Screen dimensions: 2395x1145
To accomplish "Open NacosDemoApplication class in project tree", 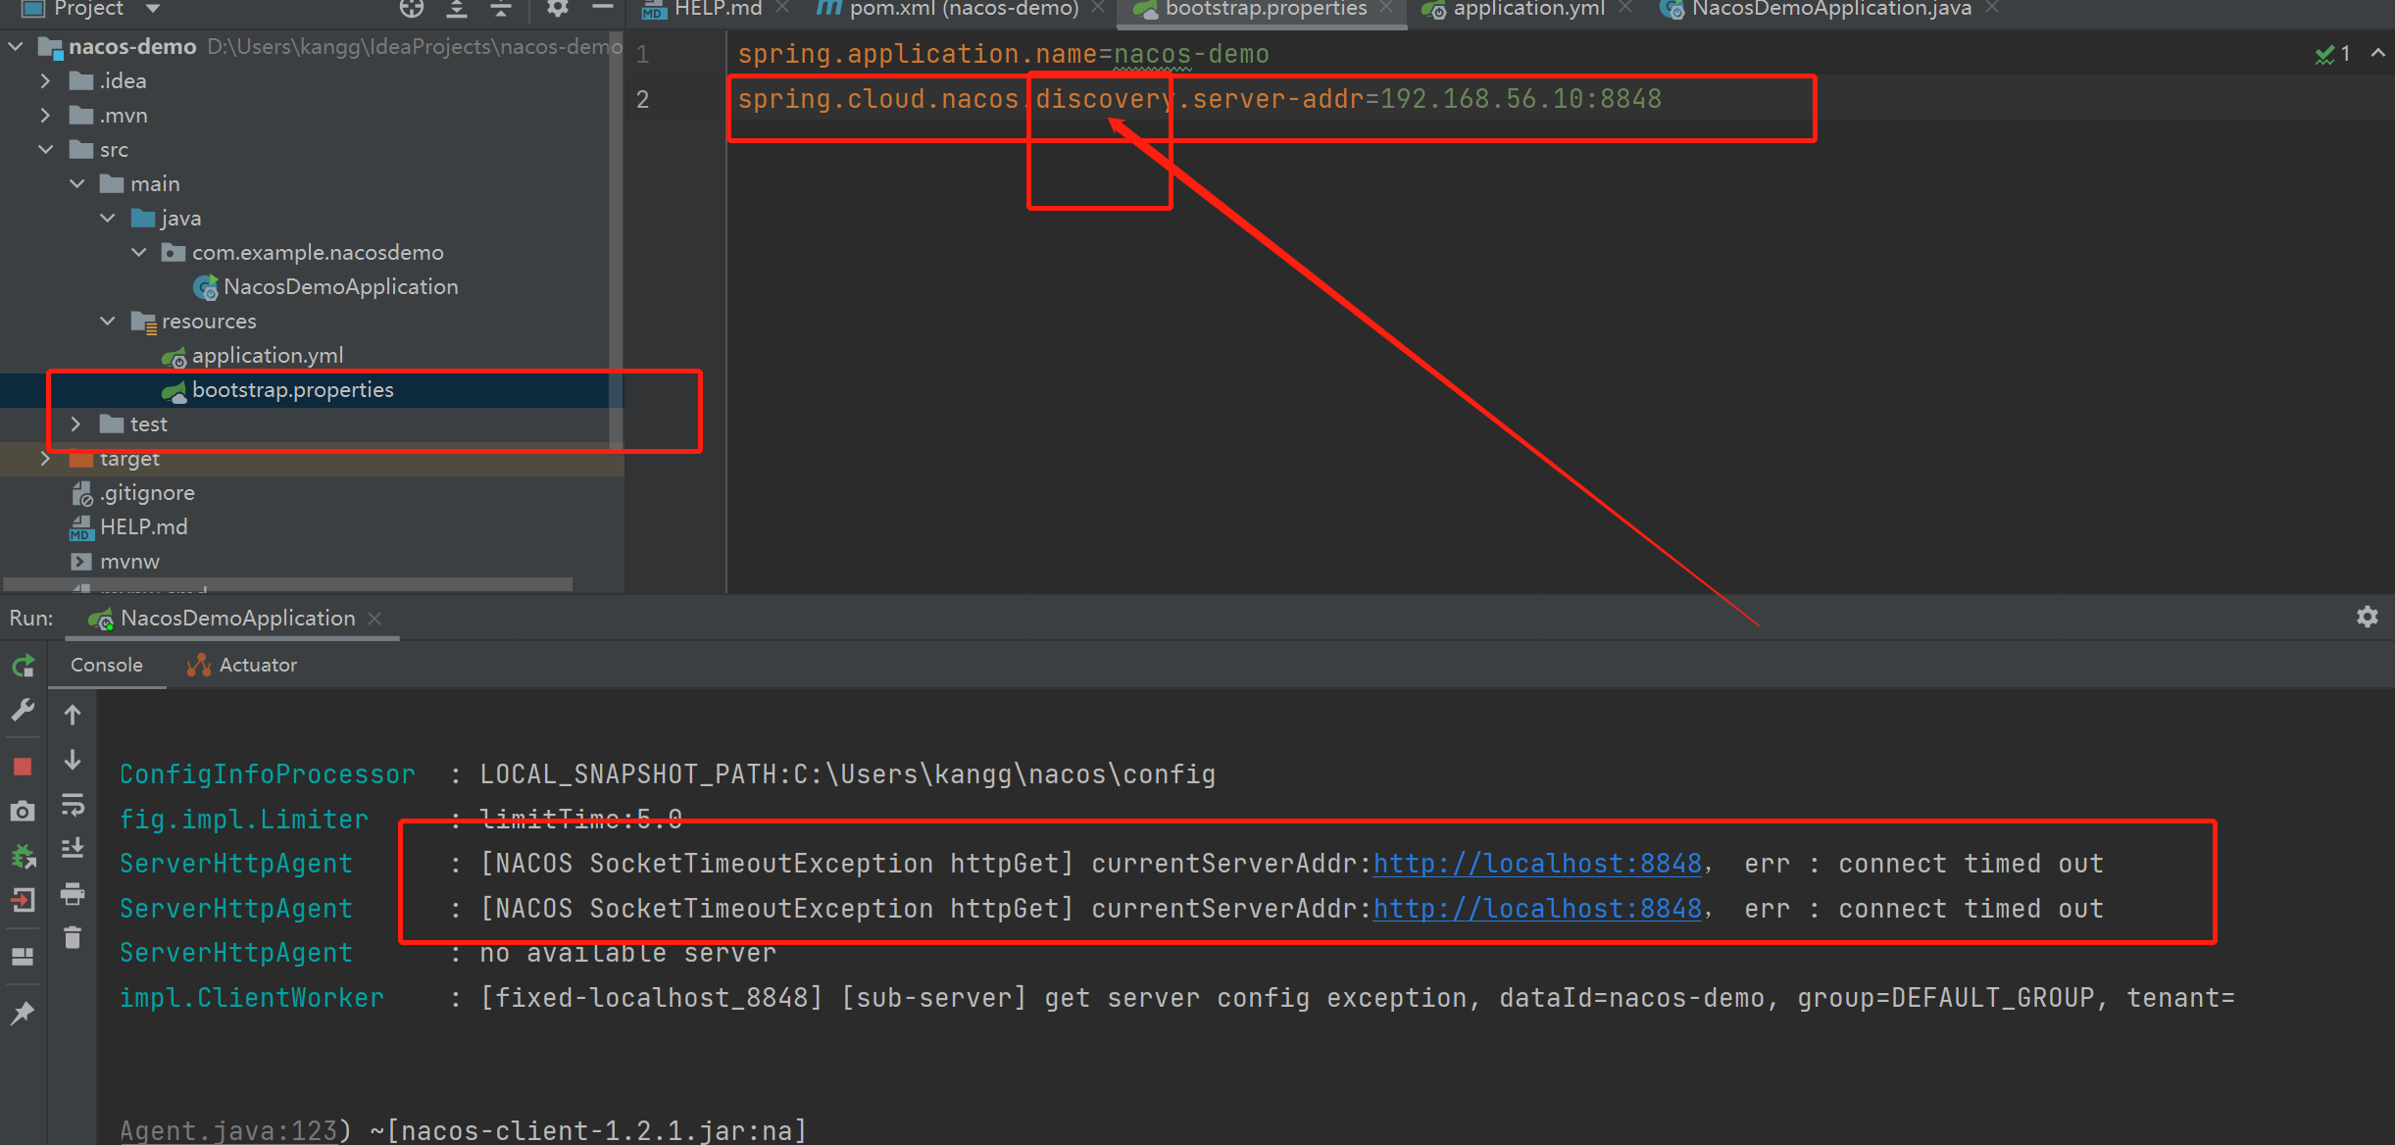I will coord(339,287).
